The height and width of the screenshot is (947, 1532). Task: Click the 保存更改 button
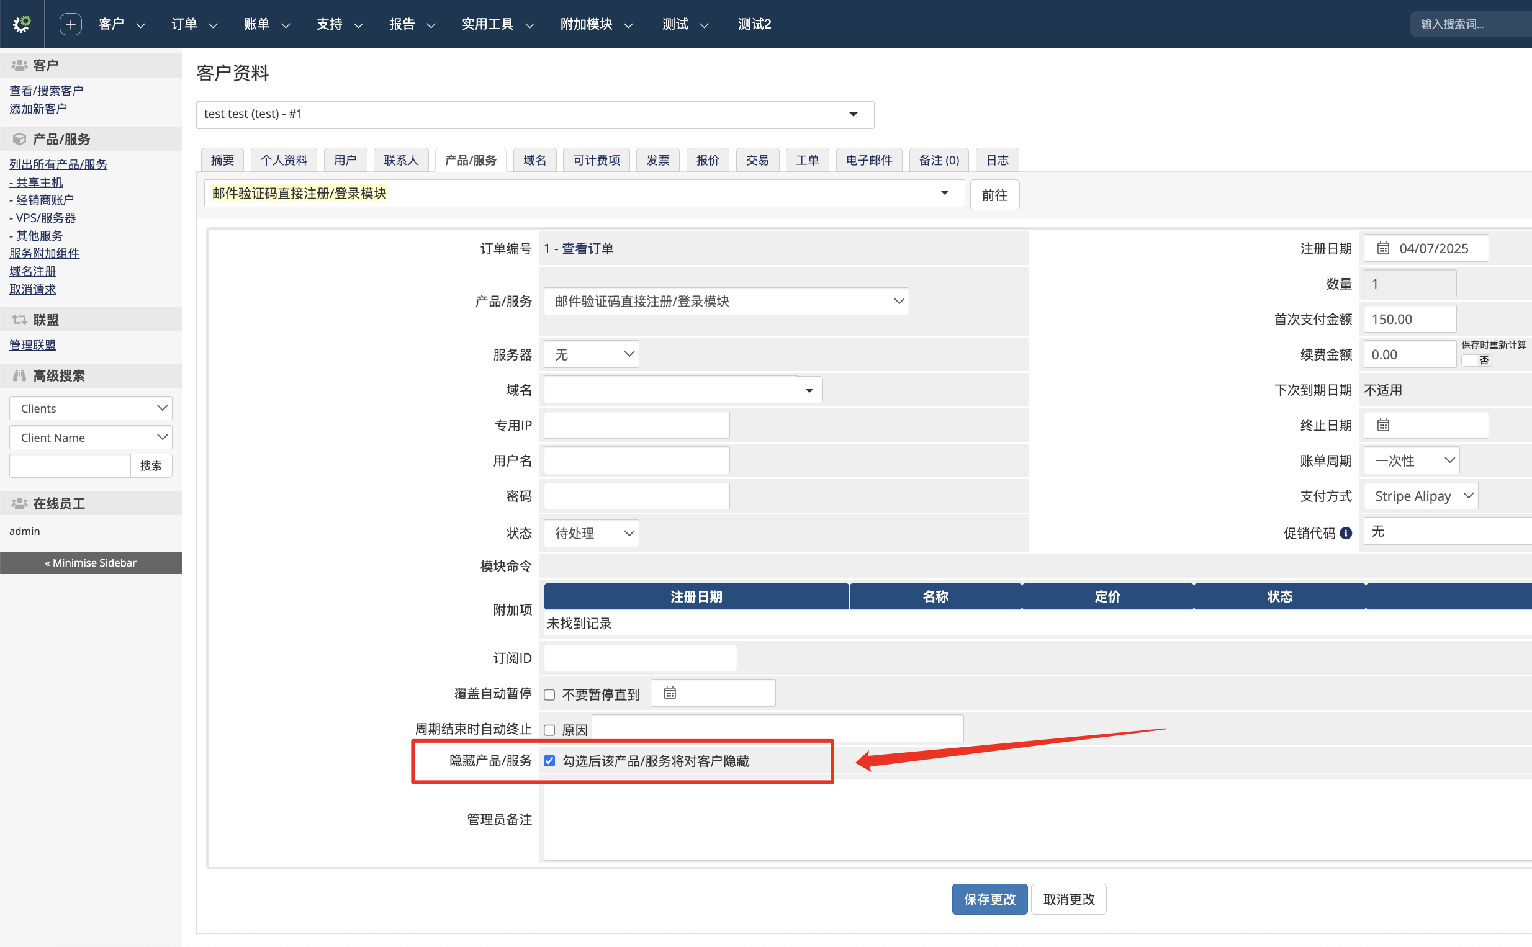989,899
